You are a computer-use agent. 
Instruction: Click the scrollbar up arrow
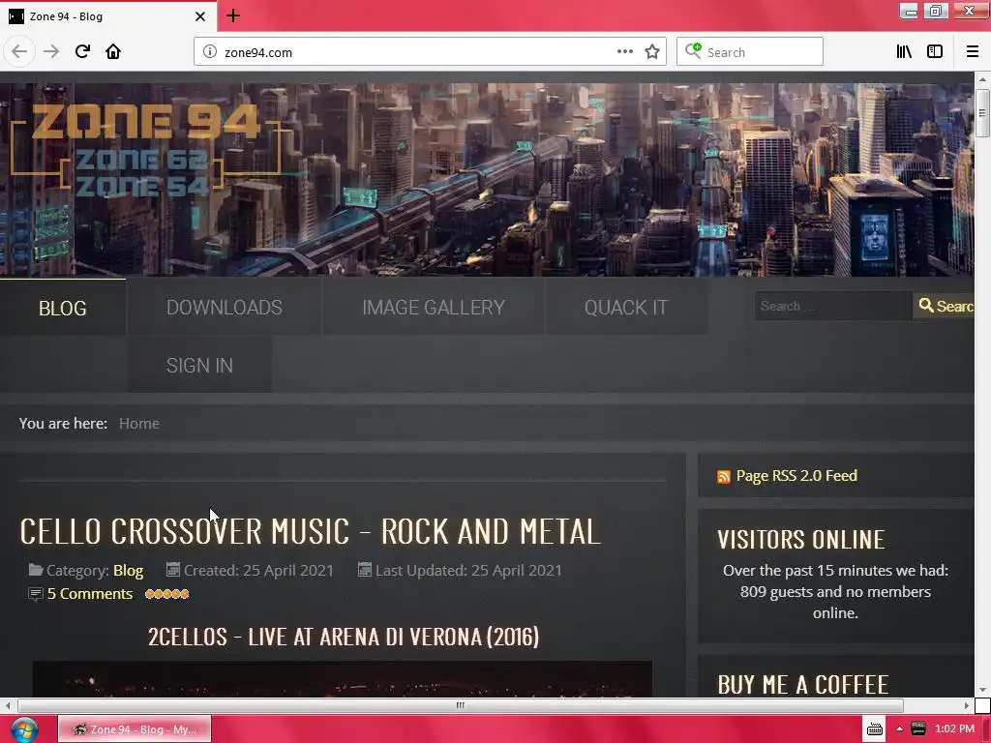click(982, 79)
